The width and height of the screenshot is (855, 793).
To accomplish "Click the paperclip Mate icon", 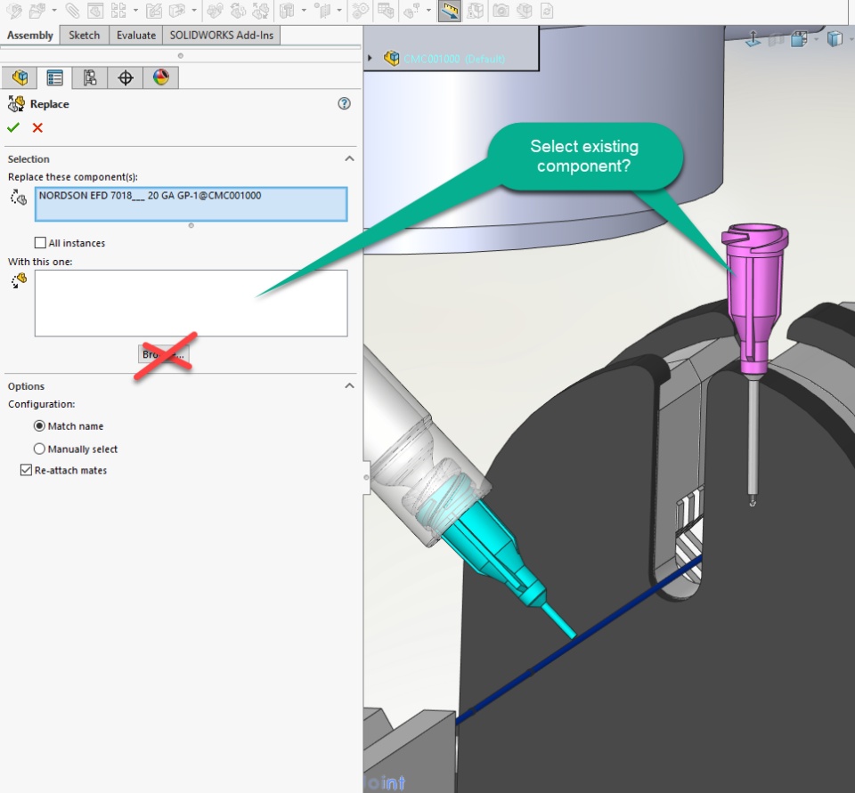I will [x=72, y=10].
